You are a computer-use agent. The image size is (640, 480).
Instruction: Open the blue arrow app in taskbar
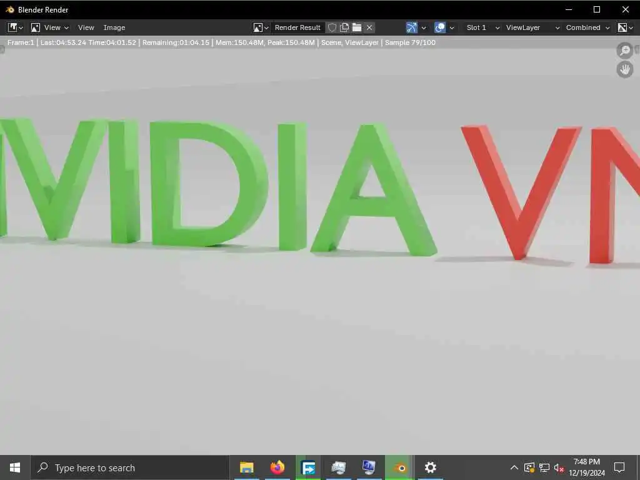307,467
